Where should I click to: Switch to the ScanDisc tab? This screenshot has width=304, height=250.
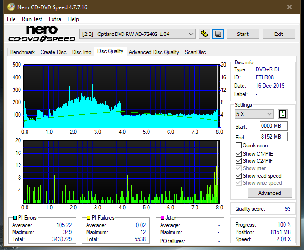coord(195,52)
